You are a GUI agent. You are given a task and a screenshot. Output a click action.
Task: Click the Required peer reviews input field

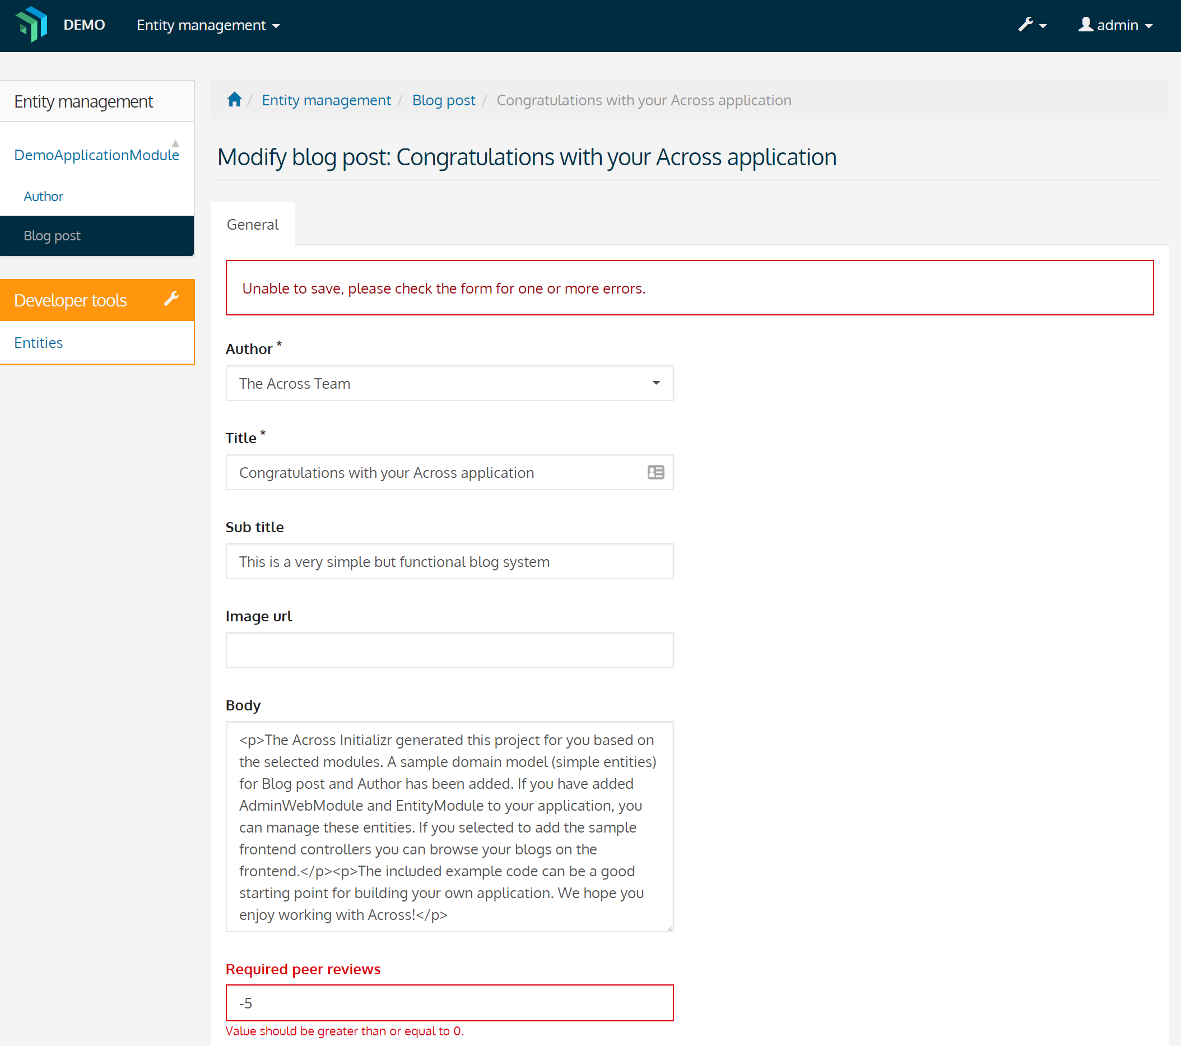[x=450, y=1003]
